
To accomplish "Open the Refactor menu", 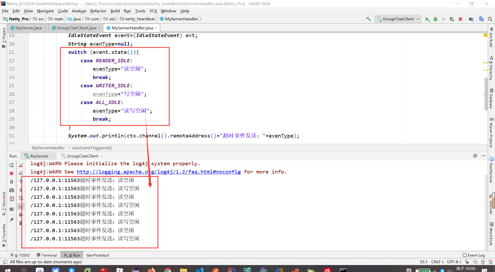I will [98, 11].
